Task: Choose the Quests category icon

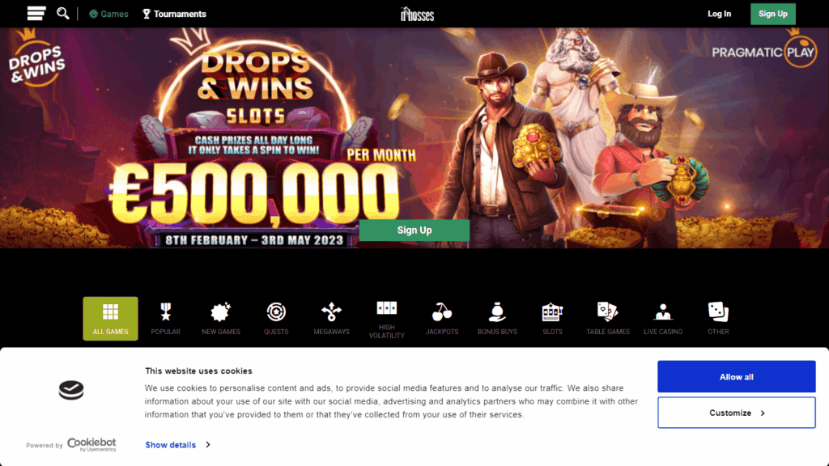Action: pyautogui.click(x=276, y=319)
